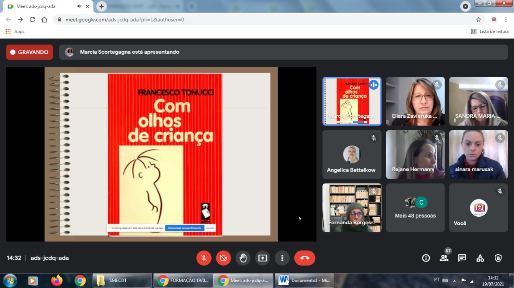Click meeting code ads-jcdq-ada text
This screenshot has width=514, height=288.
50,258
